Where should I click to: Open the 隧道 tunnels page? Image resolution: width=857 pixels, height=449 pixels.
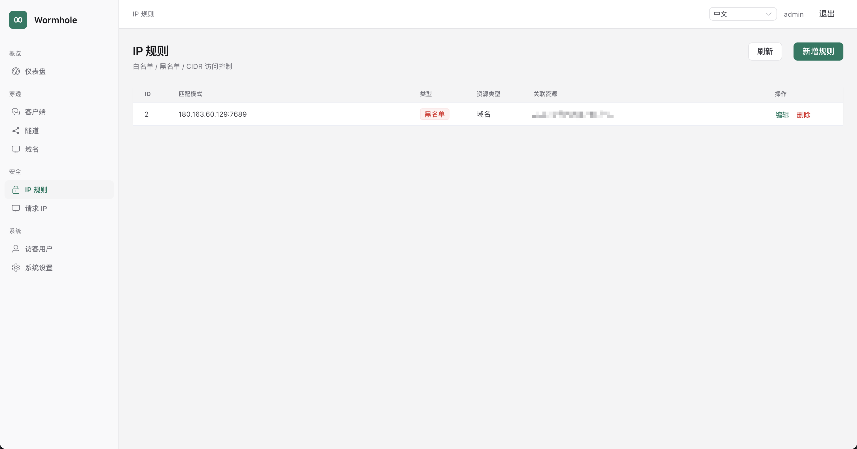59,131
